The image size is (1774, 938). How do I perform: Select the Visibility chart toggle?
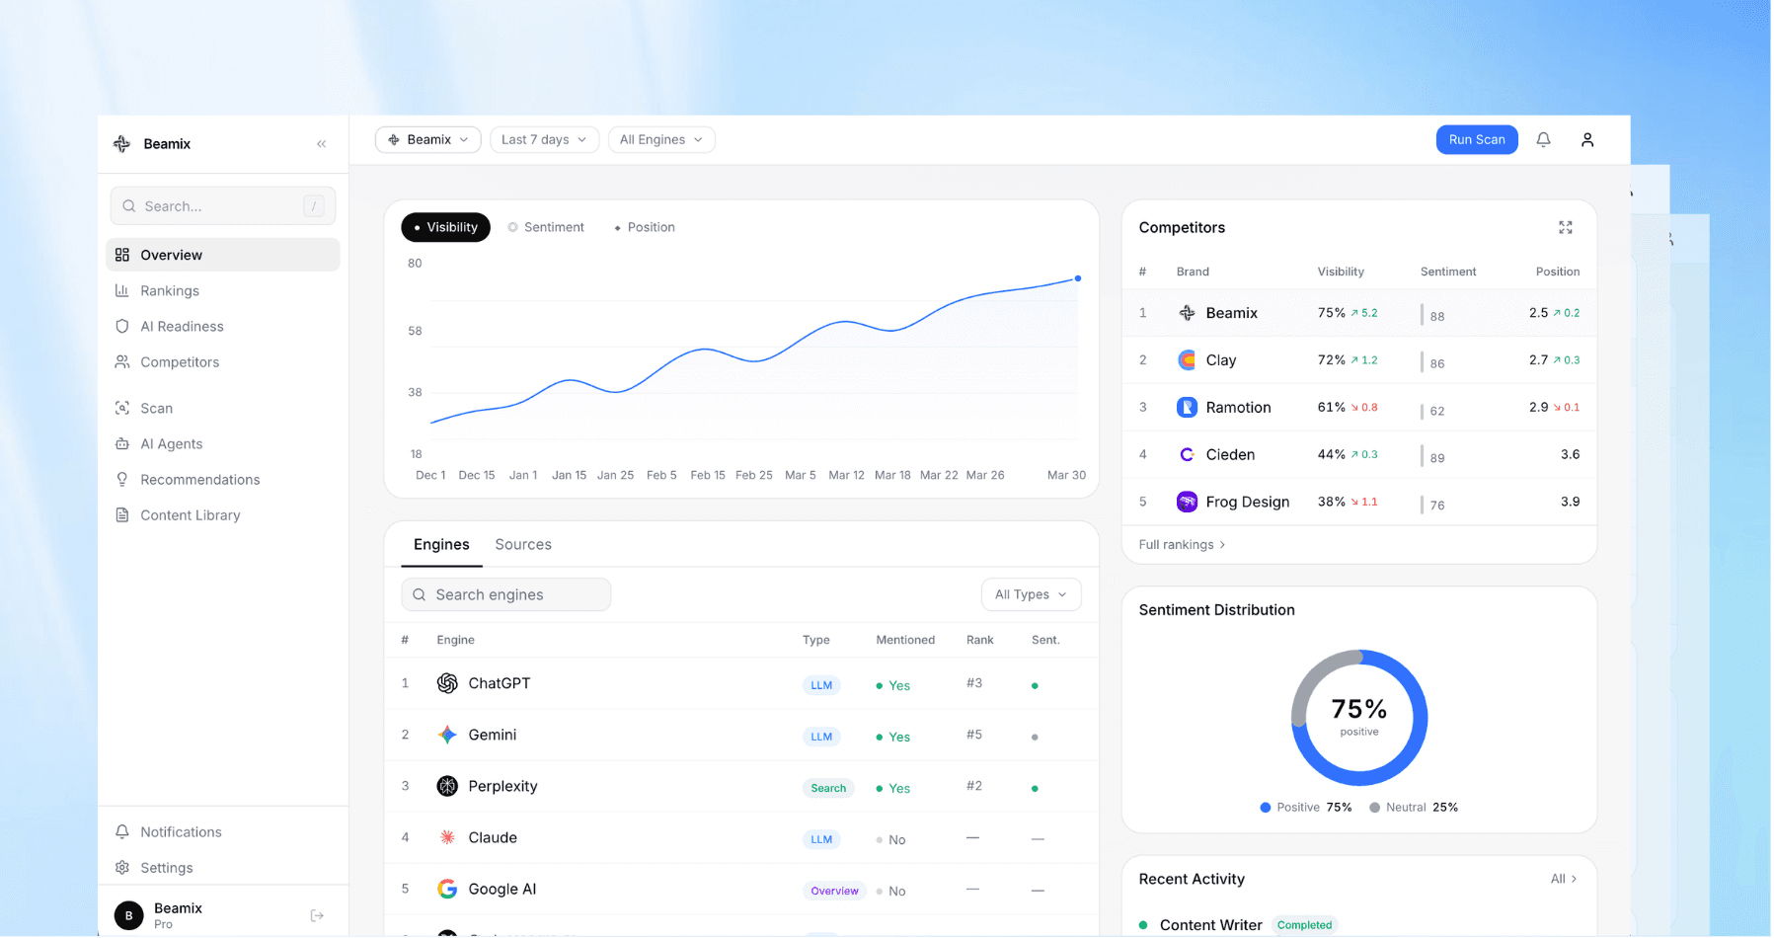point(446,228)
